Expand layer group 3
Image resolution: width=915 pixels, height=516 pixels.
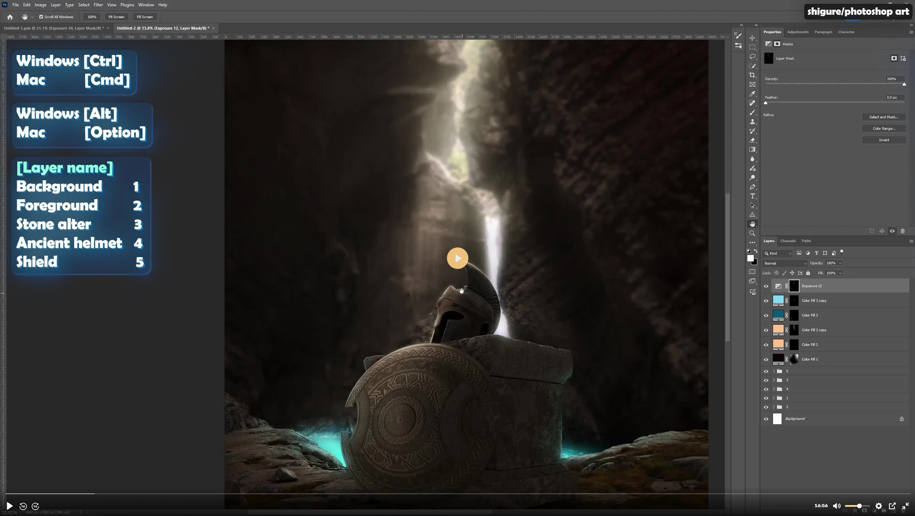point(774,380)
